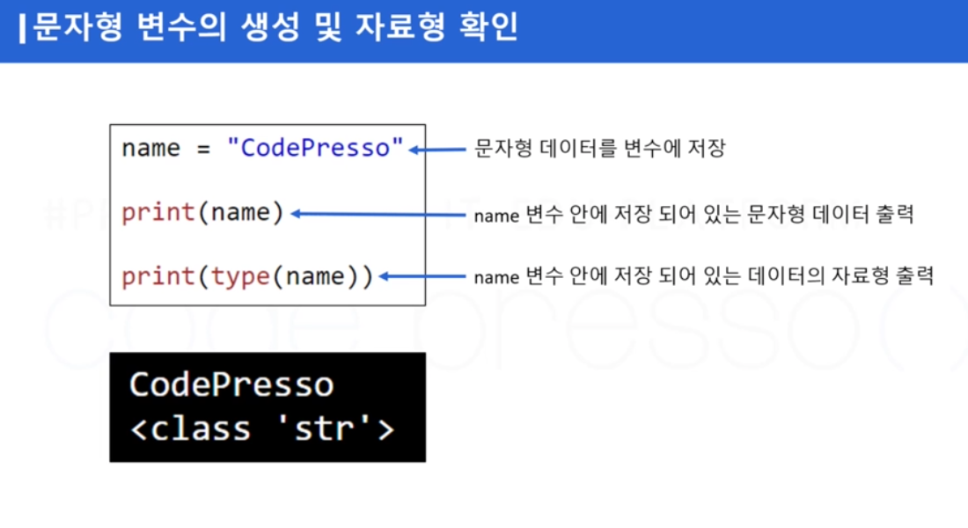968x528 pixels.
Task: Click the slide title '문자형 변수의 생성 및 자료형 확인'
Action: [x=275, y=28]
